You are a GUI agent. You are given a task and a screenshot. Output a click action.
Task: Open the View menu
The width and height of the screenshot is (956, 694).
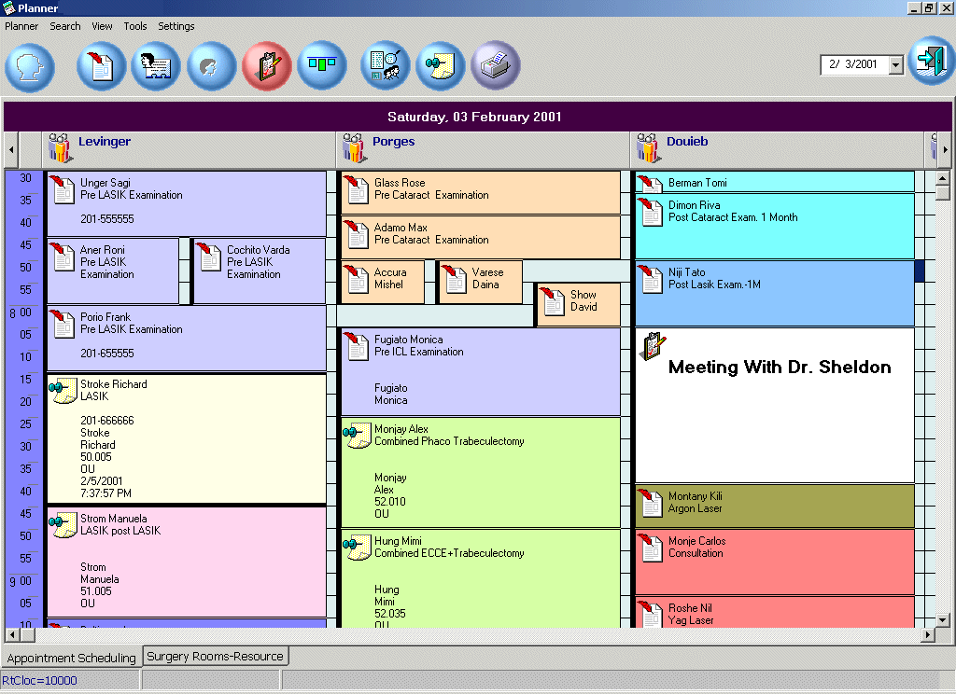click(x=102, y=26)
